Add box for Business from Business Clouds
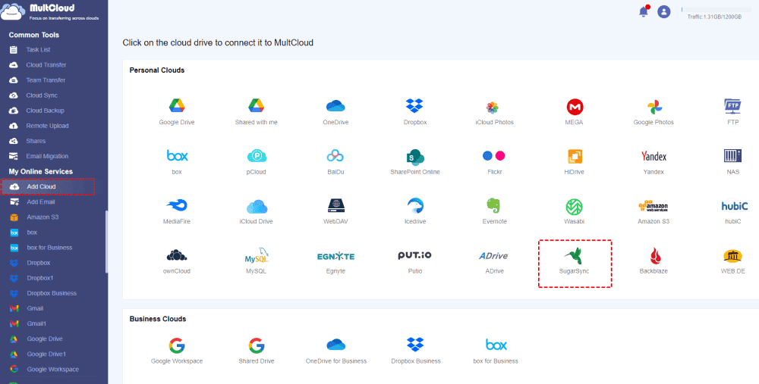 (x=496, y=351)
